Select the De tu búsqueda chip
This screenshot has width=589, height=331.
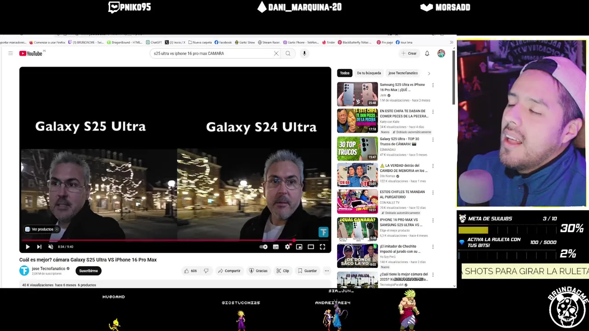click(x=369, y=73)
